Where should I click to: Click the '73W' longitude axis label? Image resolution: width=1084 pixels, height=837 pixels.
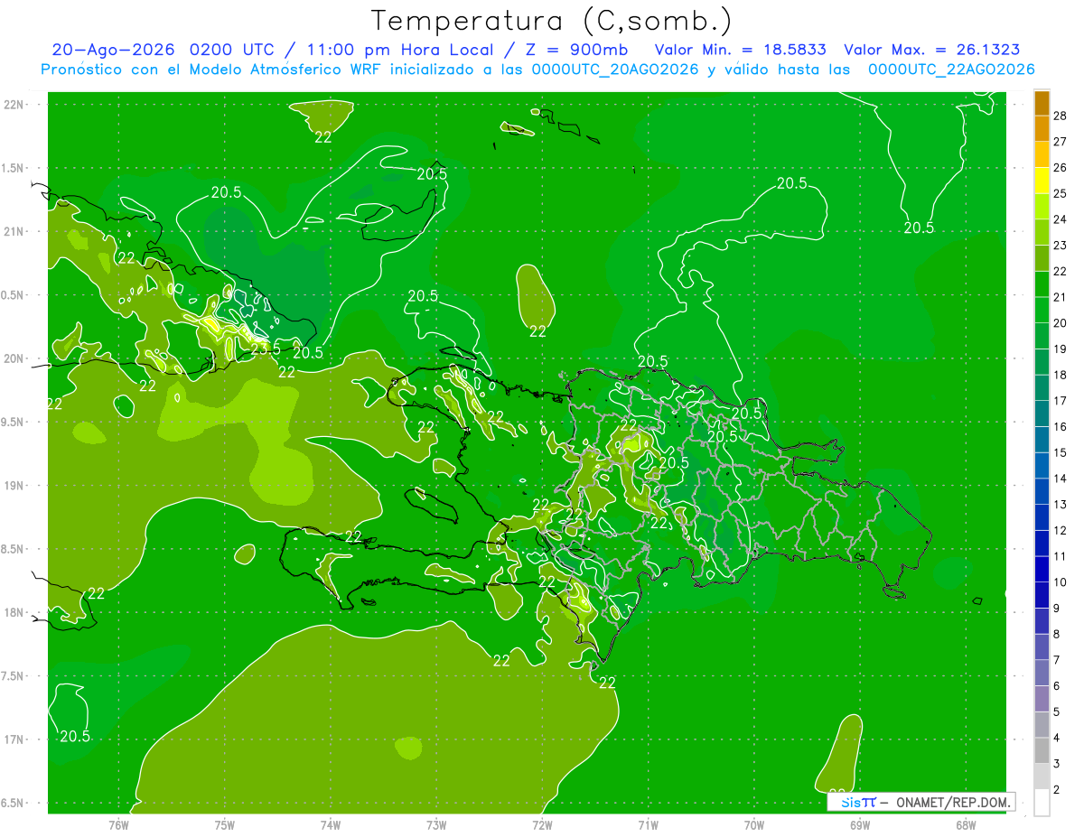tap(436, 825)
